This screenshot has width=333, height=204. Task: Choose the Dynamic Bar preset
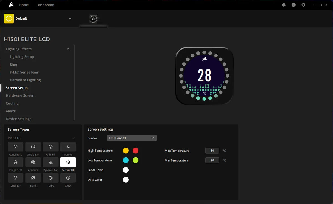[51, 162]
